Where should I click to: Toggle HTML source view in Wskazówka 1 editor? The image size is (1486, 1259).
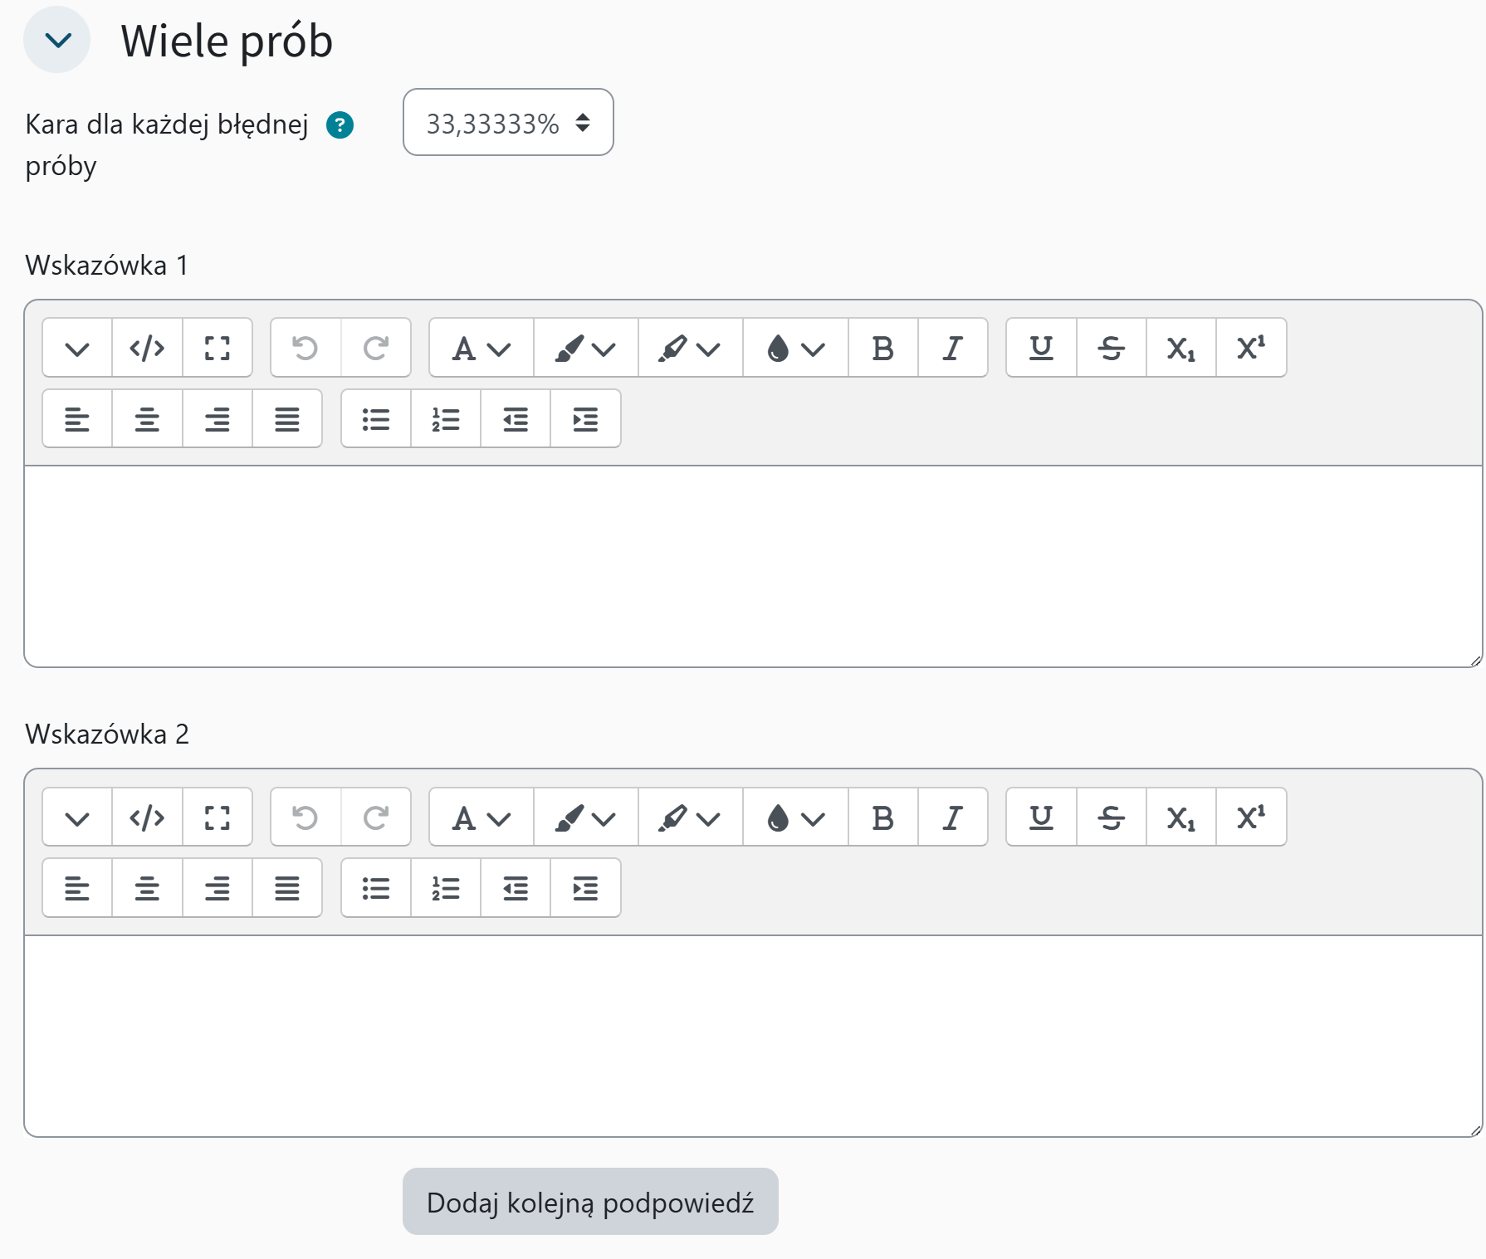[147, 348]
